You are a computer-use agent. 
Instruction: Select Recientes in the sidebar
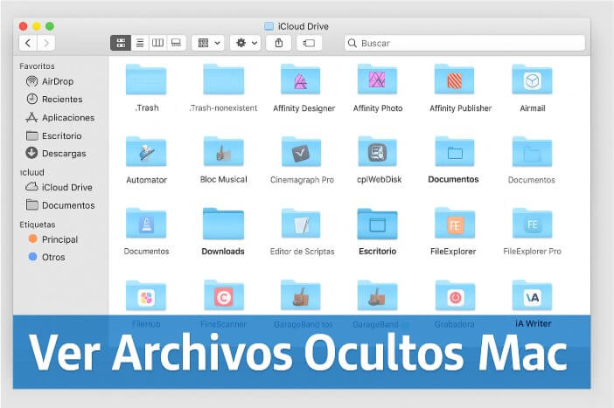click(x=54, y=100)
